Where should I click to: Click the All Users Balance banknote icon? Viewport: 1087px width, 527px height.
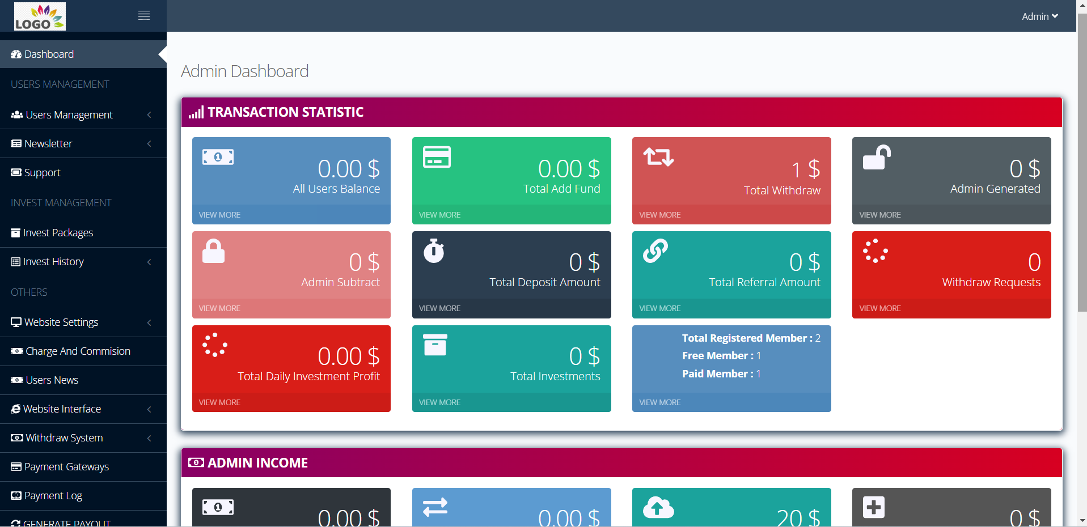point(218,157)
